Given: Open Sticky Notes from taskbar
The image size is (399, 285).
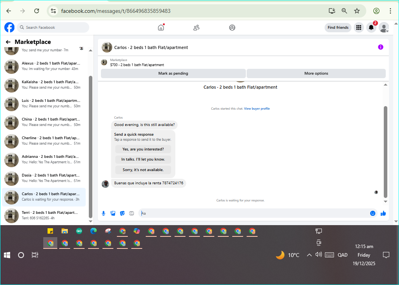Looking at the screenshot, I should click(x=50, y=231).
